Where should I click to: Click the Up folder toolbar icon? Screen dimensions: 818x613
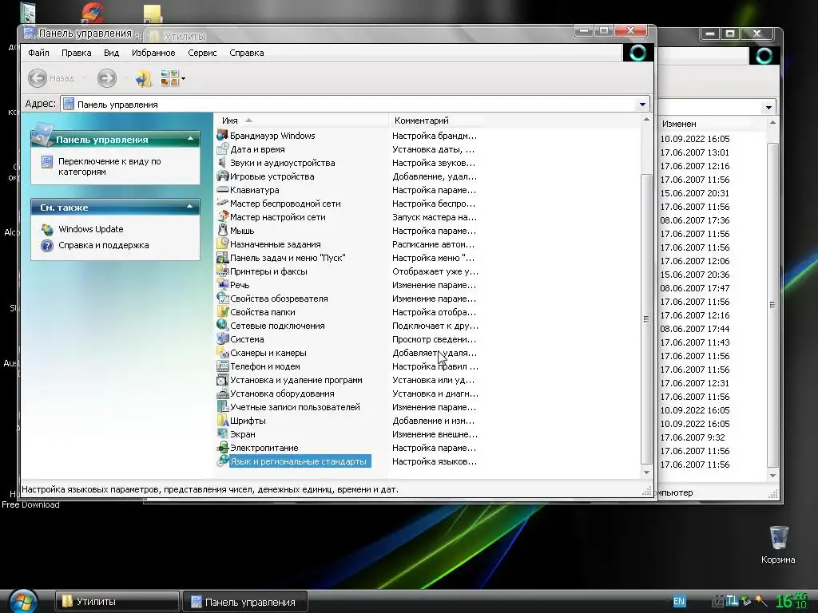point(144,78)
